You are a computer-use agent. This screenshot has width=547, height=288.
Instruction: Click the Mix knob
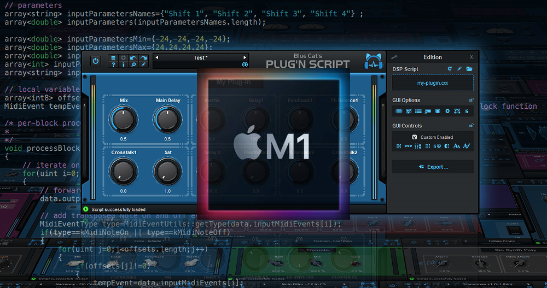pos(124,119)
